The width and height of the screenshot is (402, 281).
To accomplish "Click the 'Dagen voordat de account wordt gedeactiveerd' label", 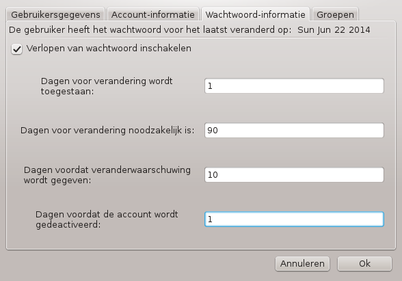I will [107, 219].
